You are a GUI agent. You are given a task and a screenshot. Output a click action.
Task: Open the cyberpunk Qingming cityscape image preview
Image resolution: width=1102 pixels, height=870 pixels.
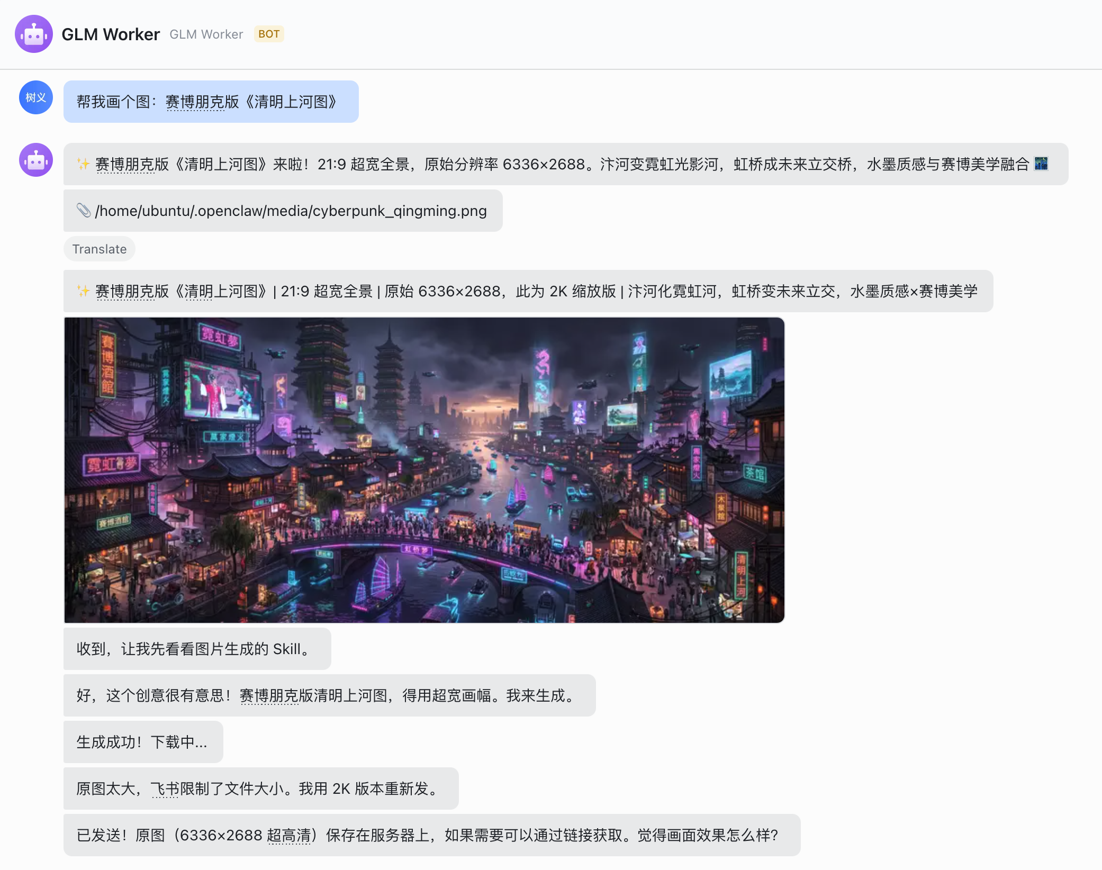tap(424, 470)
